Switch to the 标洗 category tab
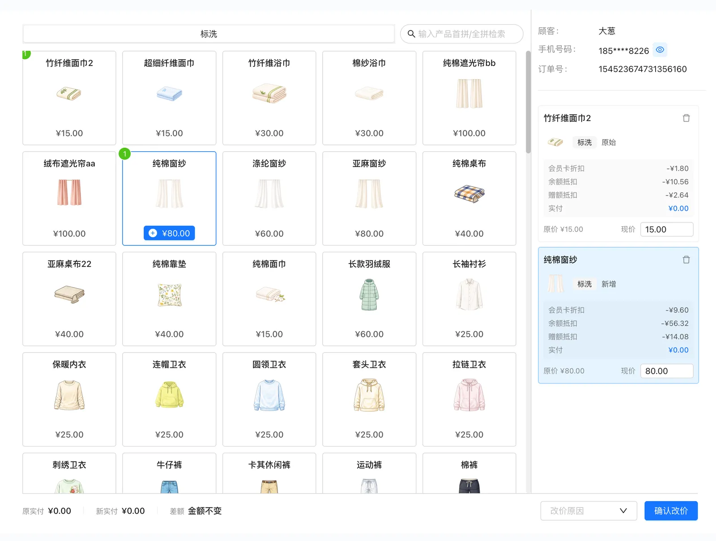The height and width of the screenshot is (541, 716). click(x=209, y=34)
